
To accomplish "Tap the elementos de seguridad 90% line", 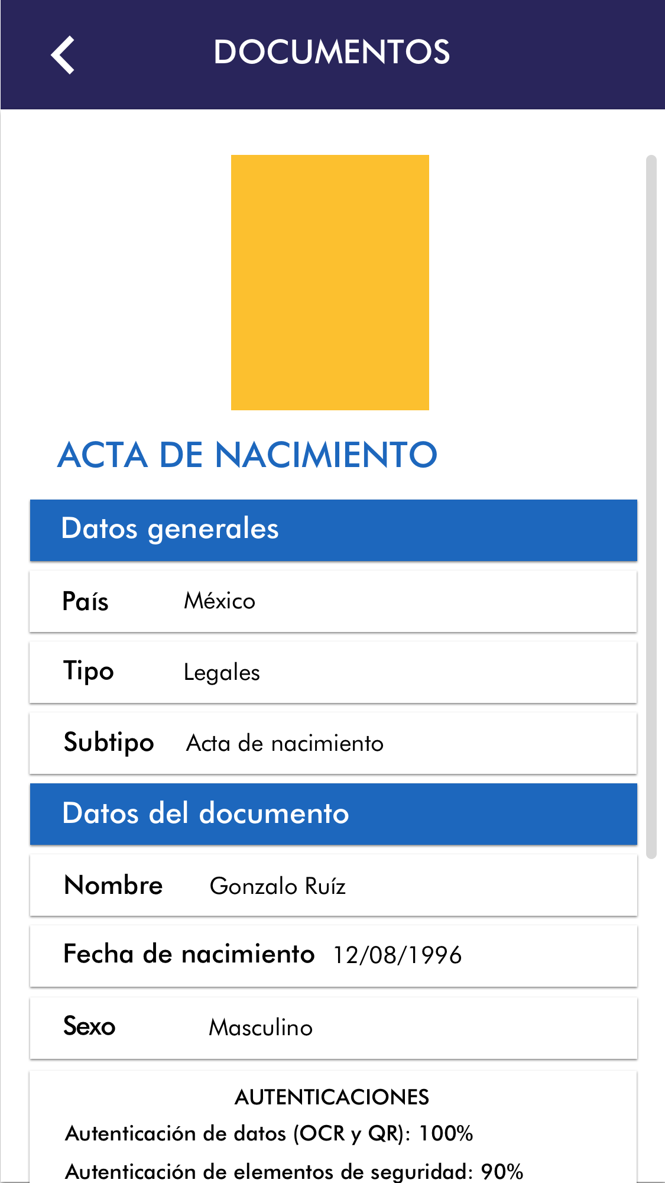I will tap(294, 1171).
